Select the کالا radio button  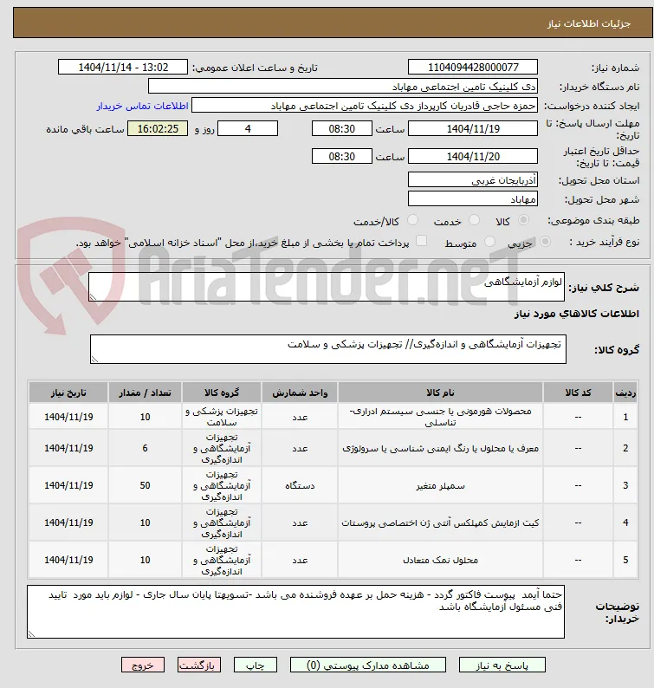(x=523, y=220)
